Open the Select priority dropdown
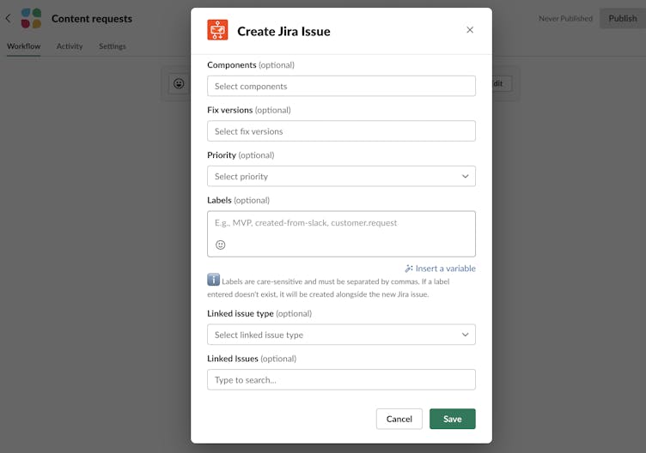 pos(341,176)
